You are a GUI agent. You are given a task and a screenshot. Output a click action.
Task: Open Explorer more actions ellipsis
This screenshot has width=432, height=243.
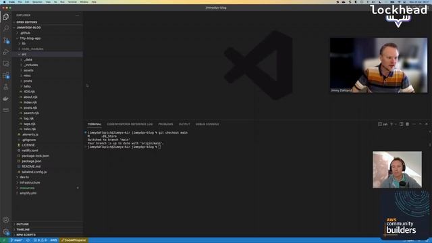(x=77, y=15)
